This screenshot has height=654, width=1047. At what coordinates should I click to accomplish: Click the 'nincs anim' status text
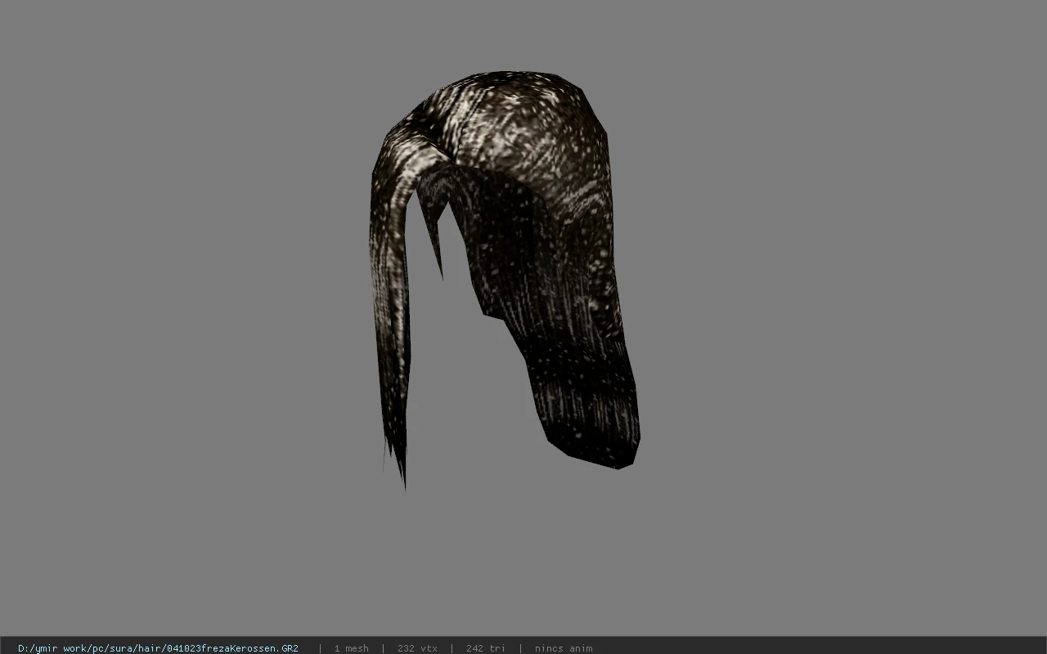pyautogui.click(x=564, y=648)
